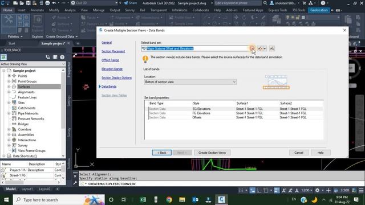The image size is (365, 205).
Task: Open the Civil 3D workspace dropdown
Action: (x=94, y=3)
